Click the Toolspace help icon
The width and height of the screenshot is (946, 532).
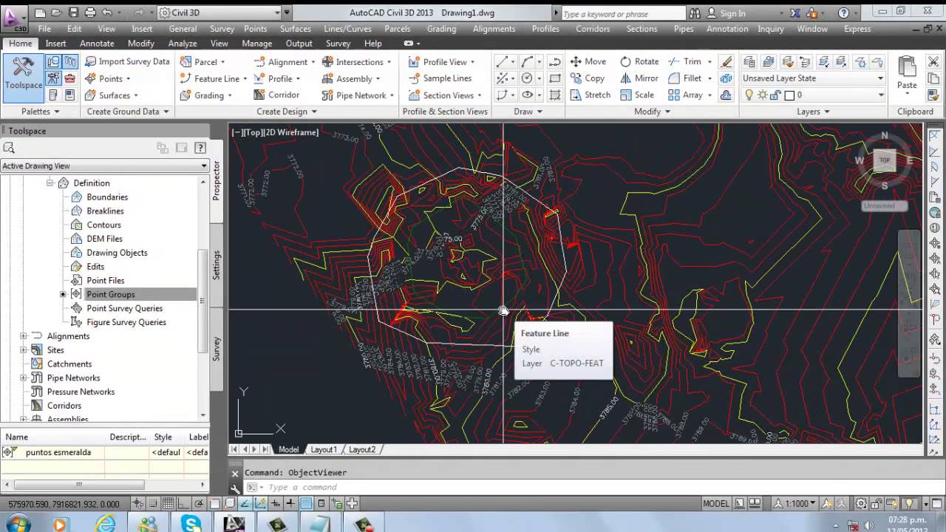pyautogui.click(x=200, y=148)
